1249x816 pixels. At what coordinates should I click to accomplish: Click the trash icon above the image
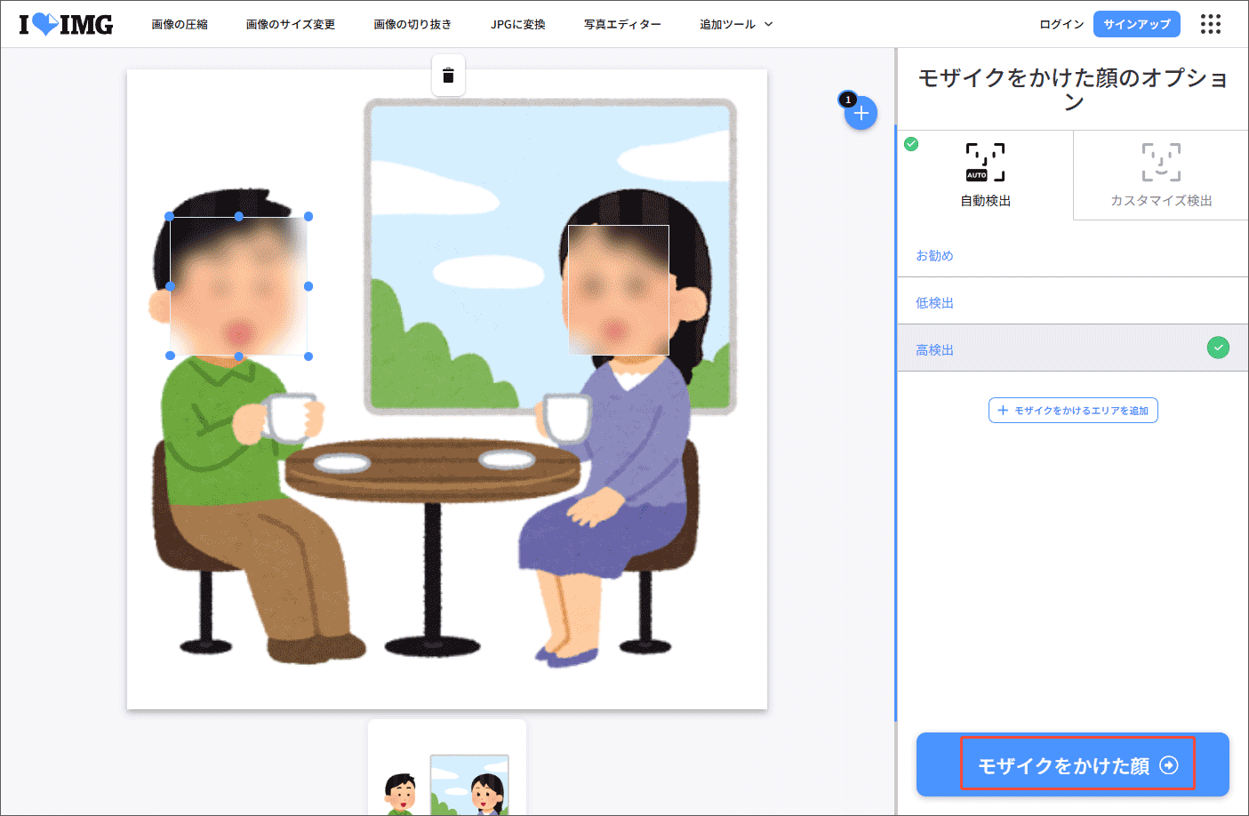coord(448,76)
